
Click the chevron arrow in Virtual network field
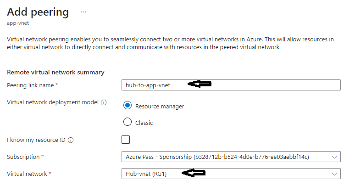pyautogui.click(x=333, y=174)
